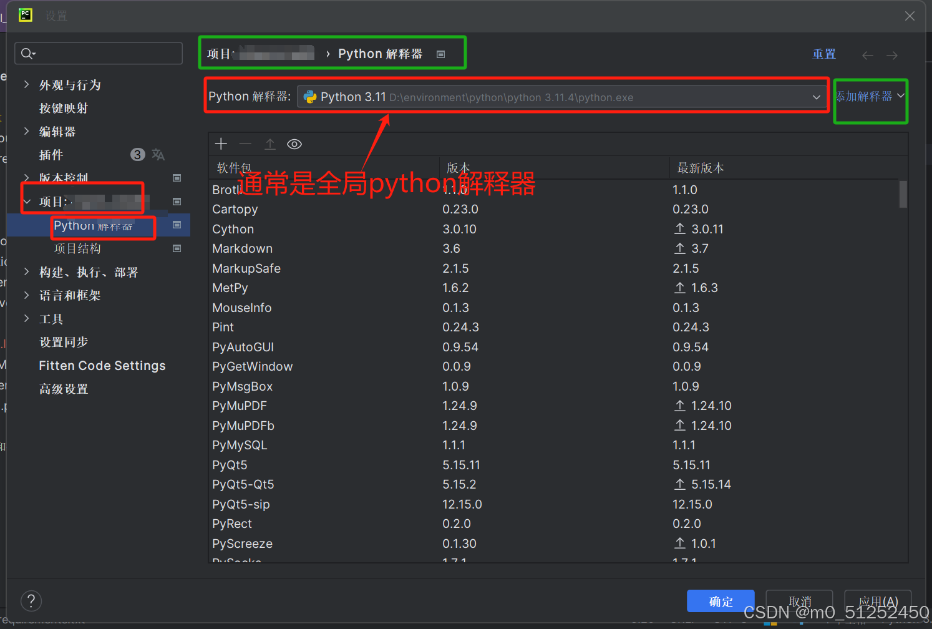Click the 重置 link
The image size is (932, 629).
tap(824, 54)
